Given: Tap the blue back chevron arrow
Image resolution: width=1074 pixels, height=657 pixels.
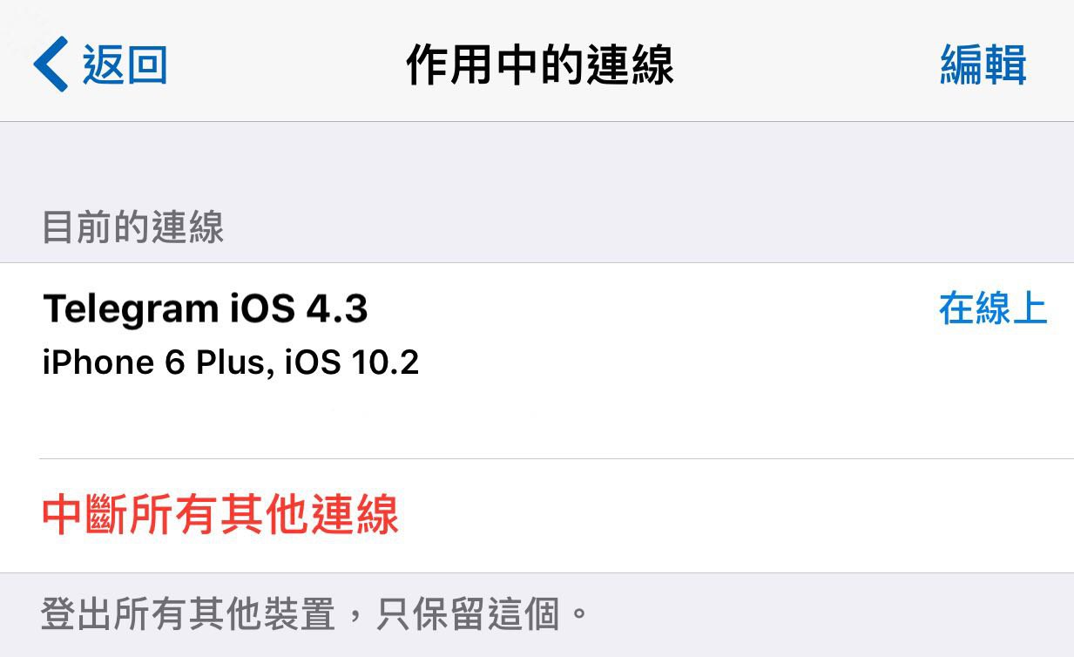Looking at the screenshot, I should pyautogui.click(x=50, y=64).
